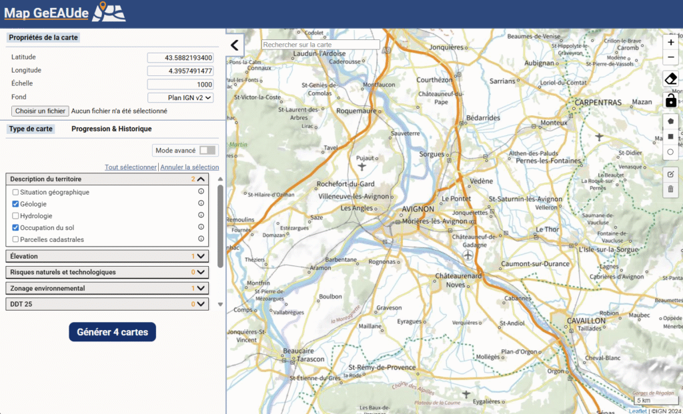Uncheck the Géologie checkbox
The width and height of the screenshot is (683, 414).
click(x=15, y=204)
